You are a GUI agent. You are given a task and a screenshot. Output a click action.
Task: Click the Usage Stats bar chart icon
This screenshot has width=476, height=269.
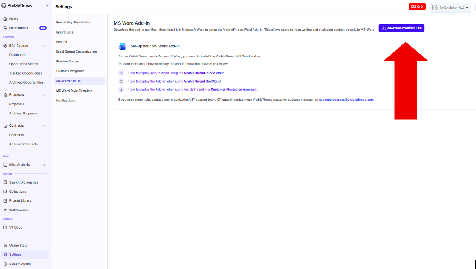pos(5,246)
